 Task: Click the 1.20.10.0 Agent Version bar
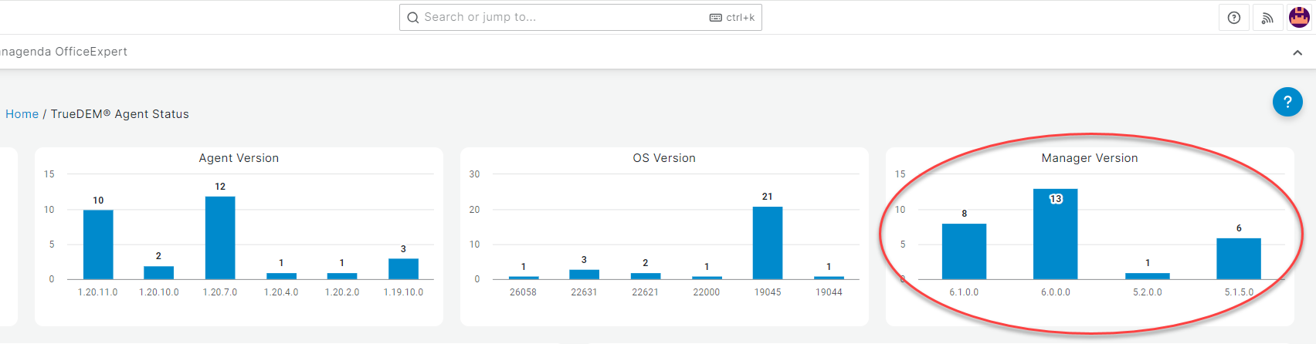coord(159,273)
